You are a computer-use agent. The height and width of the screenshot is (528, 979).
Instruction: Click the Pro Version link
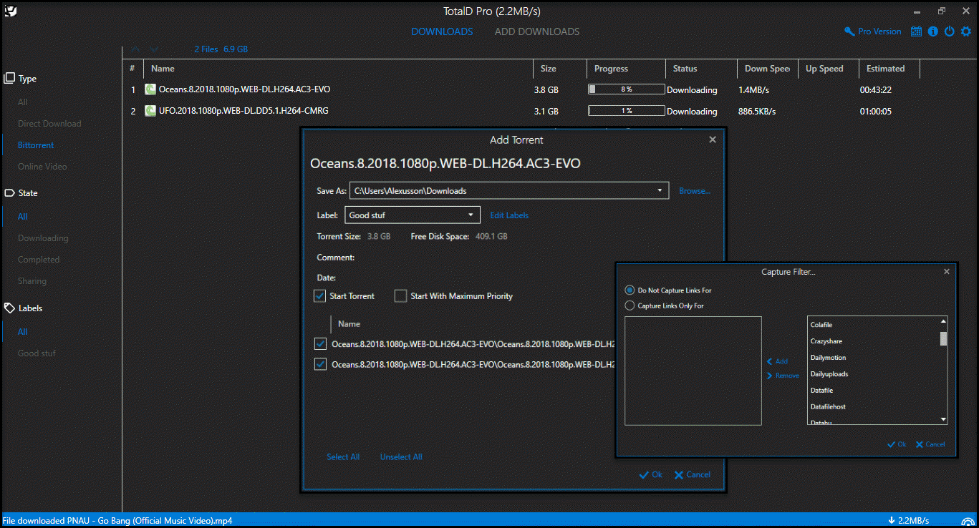[x=880, y=31]
